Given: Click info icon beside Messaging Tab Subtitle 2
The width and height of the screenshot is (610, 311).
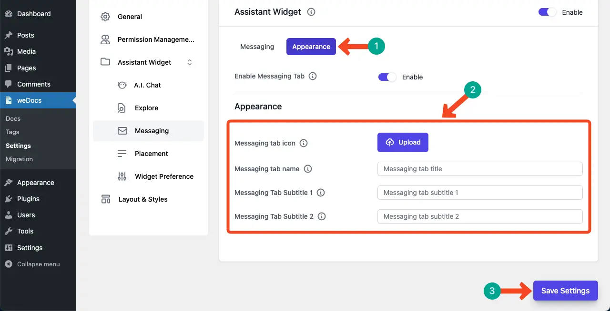Looking at the screenshot, I should point(322,216).
